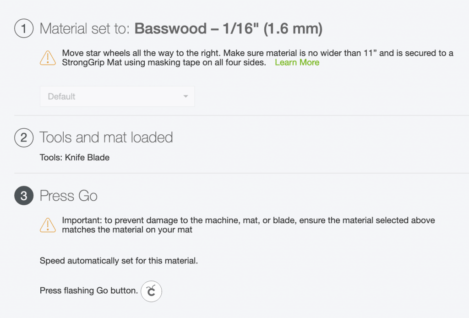469x318 pixels.
Task: Click the arrow on the Default dropdown
Action: click(x=185, y=97)
